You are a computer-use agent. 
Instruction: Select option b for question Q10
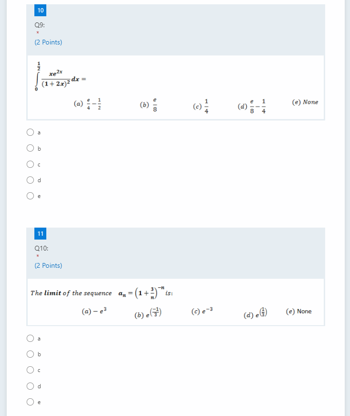30,354
